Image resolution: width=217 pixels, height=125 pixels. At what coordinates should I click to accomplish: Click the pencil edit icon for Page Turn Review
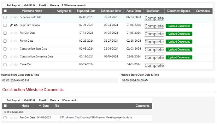(x=11, y=25)
